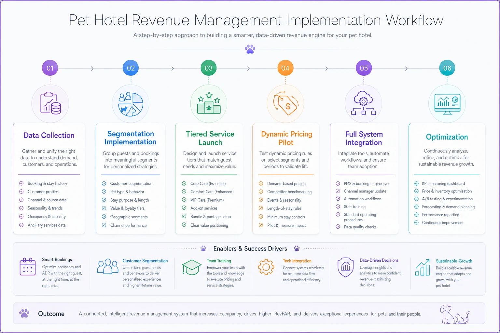500x333 pixels.
Task: Click the check mark beside VIP Care (Premium)
Action: point(184,200)
